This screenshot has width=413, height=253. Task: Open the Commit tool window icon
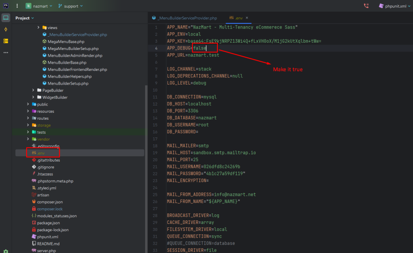tap(6, 29)
